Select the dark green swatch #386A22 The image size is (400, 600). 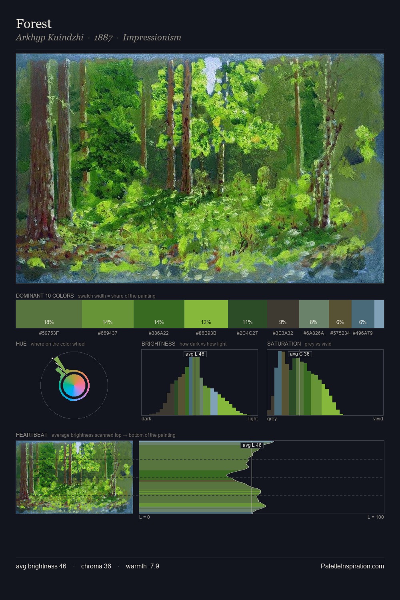pos(159,314)
